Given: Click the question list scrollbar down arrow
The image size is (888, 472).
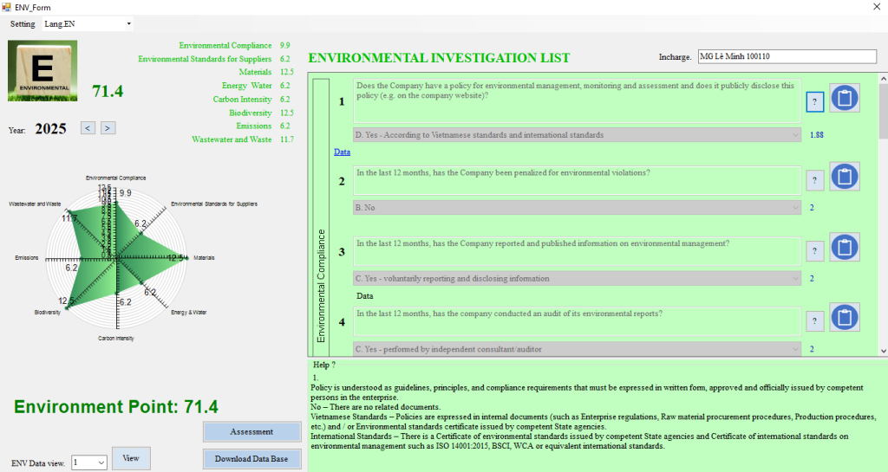Looking at the screenshot, I should pos(883,351).
